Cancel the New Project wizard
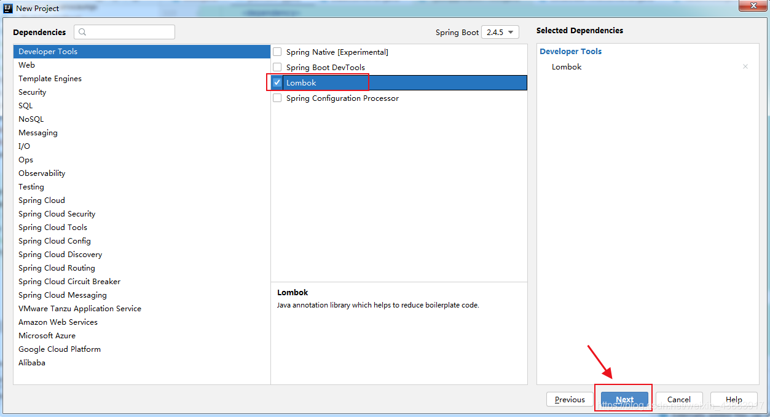Viewport: 770px width, 417px height. click(679, 399)
